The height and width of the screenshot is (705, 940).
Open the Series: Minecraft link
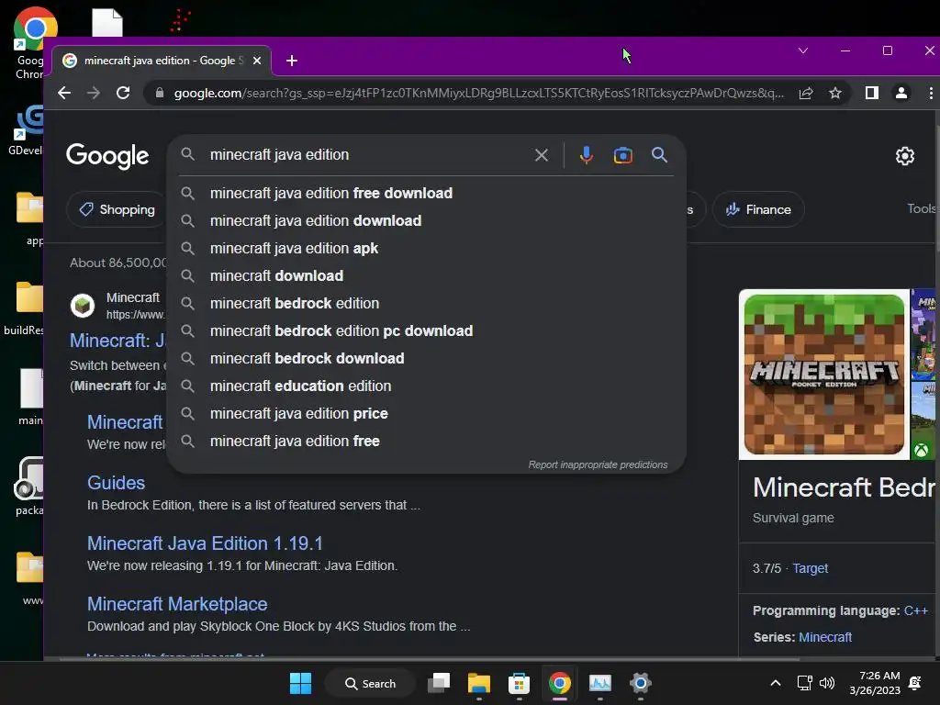tap(825, 637)
